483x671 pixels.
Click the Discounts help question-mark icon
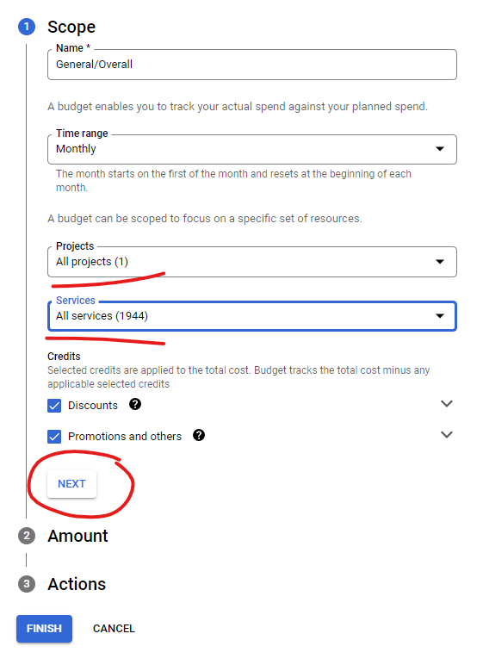point(135,404)
